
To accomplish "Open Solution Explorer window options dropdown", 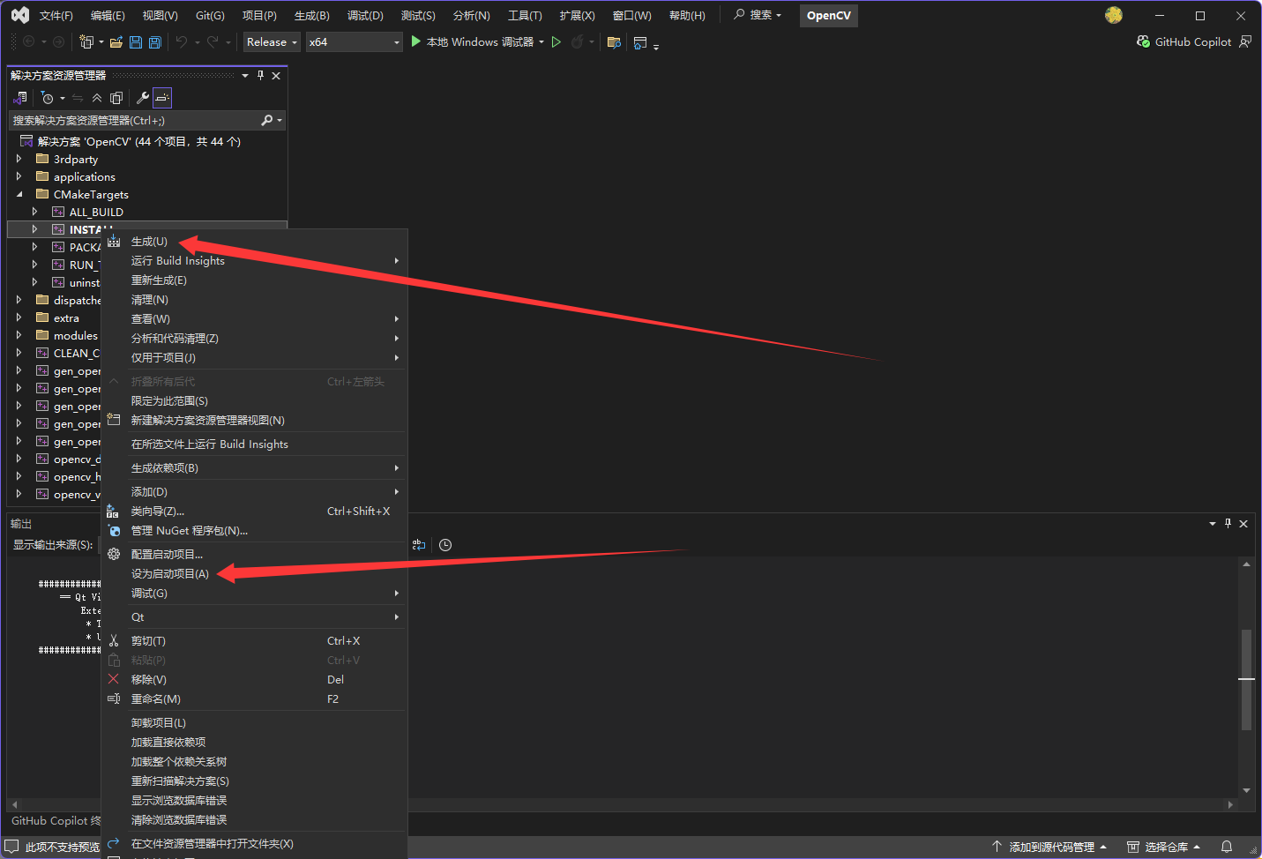I will point(244,76).
